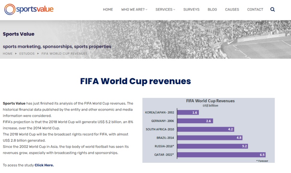This screenshot has height=173, width=291.
Task: Click the HOME breadcrumb link
Action: [x=8, y=54]
